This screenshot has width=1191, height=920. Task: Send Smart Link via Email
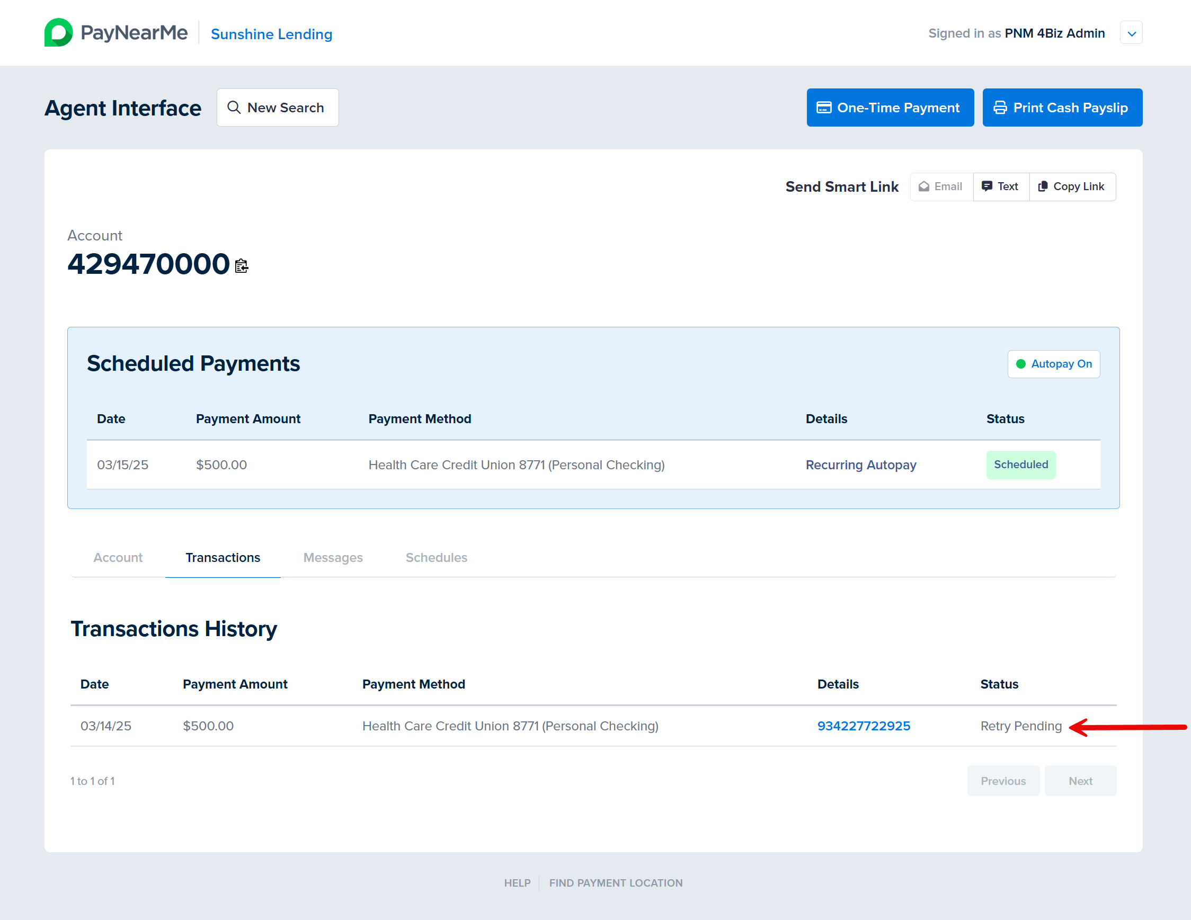click(x=941, y=187)
